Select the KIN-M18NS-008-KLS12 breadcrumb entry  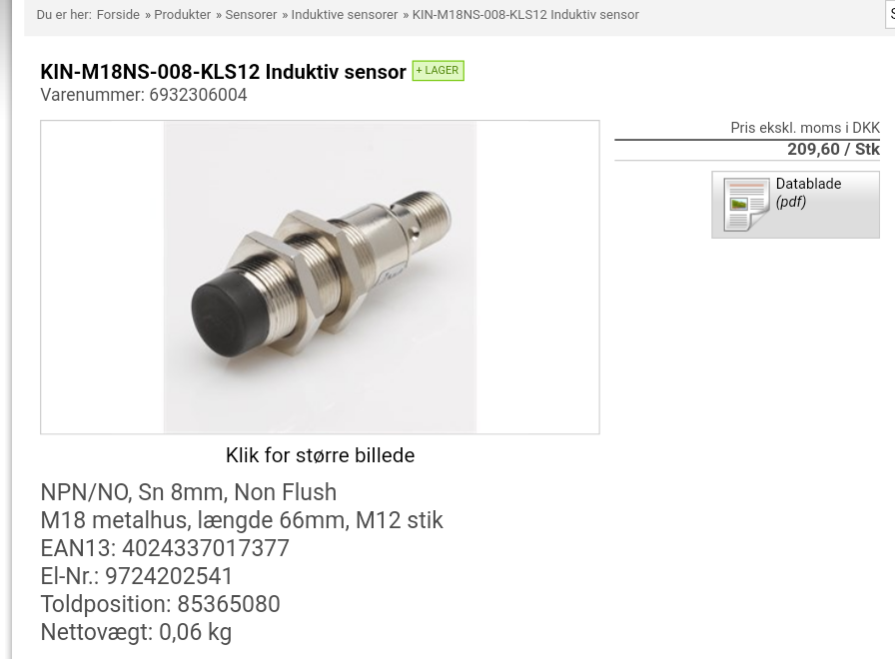(525, 15)
